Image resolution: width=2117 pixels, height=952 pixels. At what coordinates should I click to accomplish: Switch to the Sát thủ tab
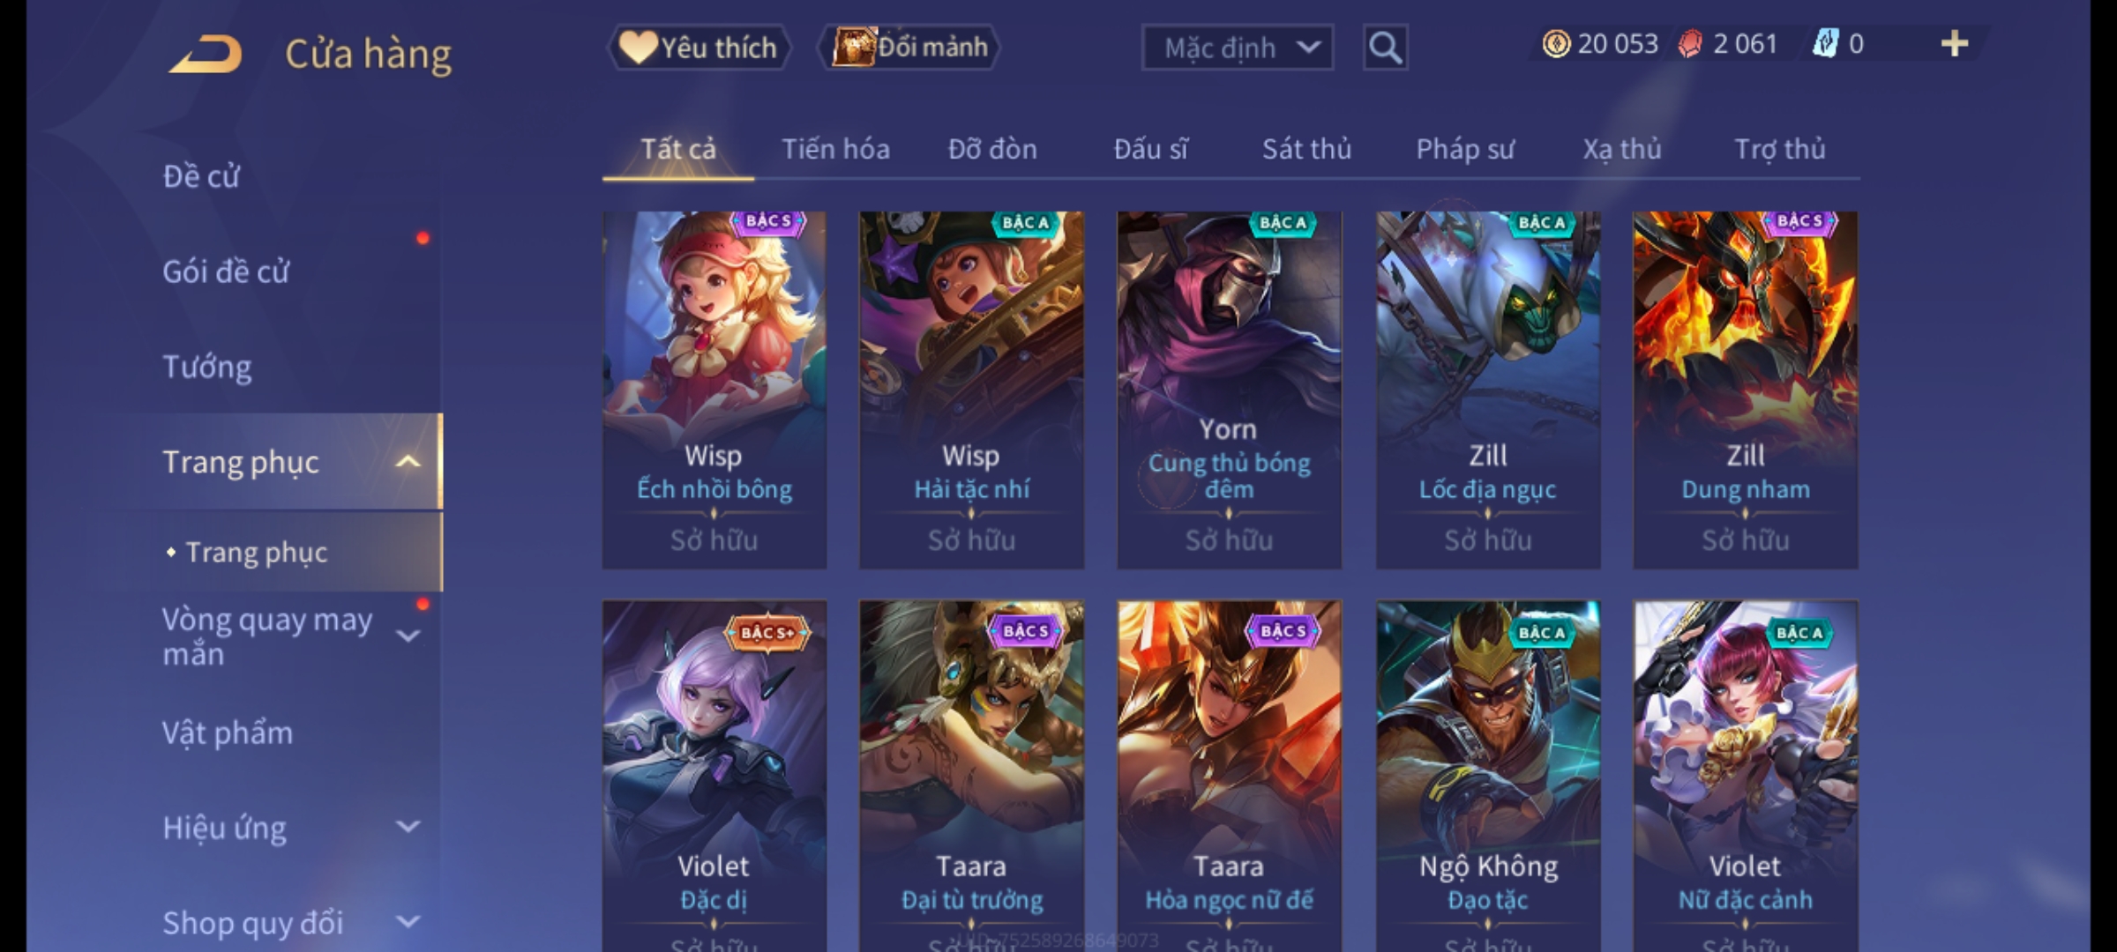click(1306, 149)
